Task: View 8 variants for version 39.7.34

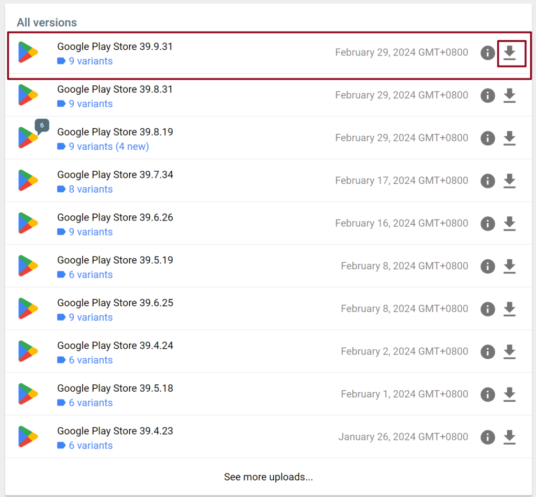Action: (90, 189)
